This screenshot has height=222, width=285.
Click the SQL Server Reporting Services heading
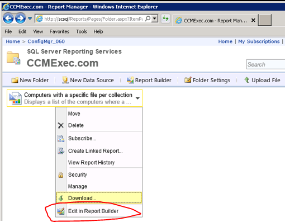coord(74,51)
